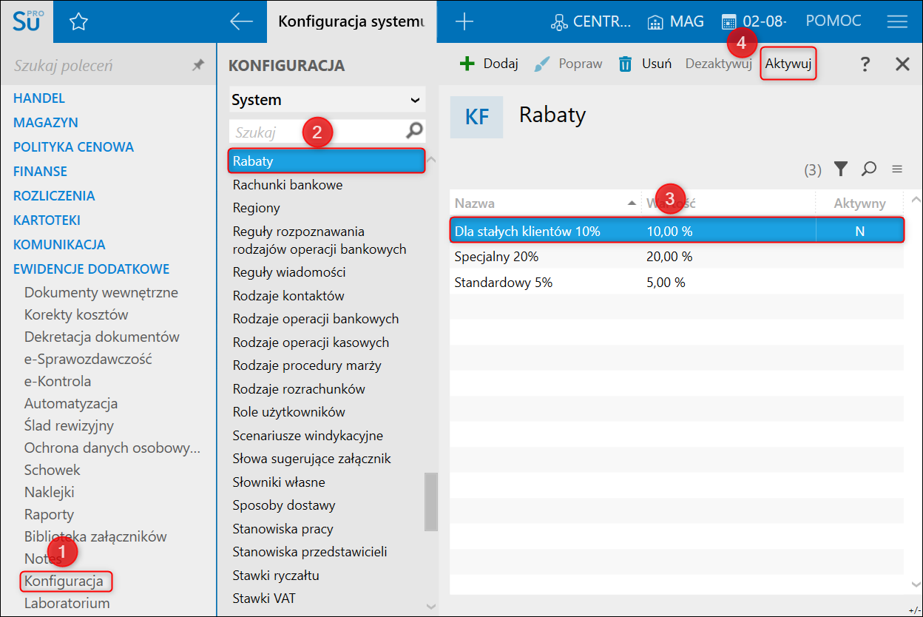This screenshot has width=923, height=617.
Task: Click the question mark help icon
Action: (865, 64)
